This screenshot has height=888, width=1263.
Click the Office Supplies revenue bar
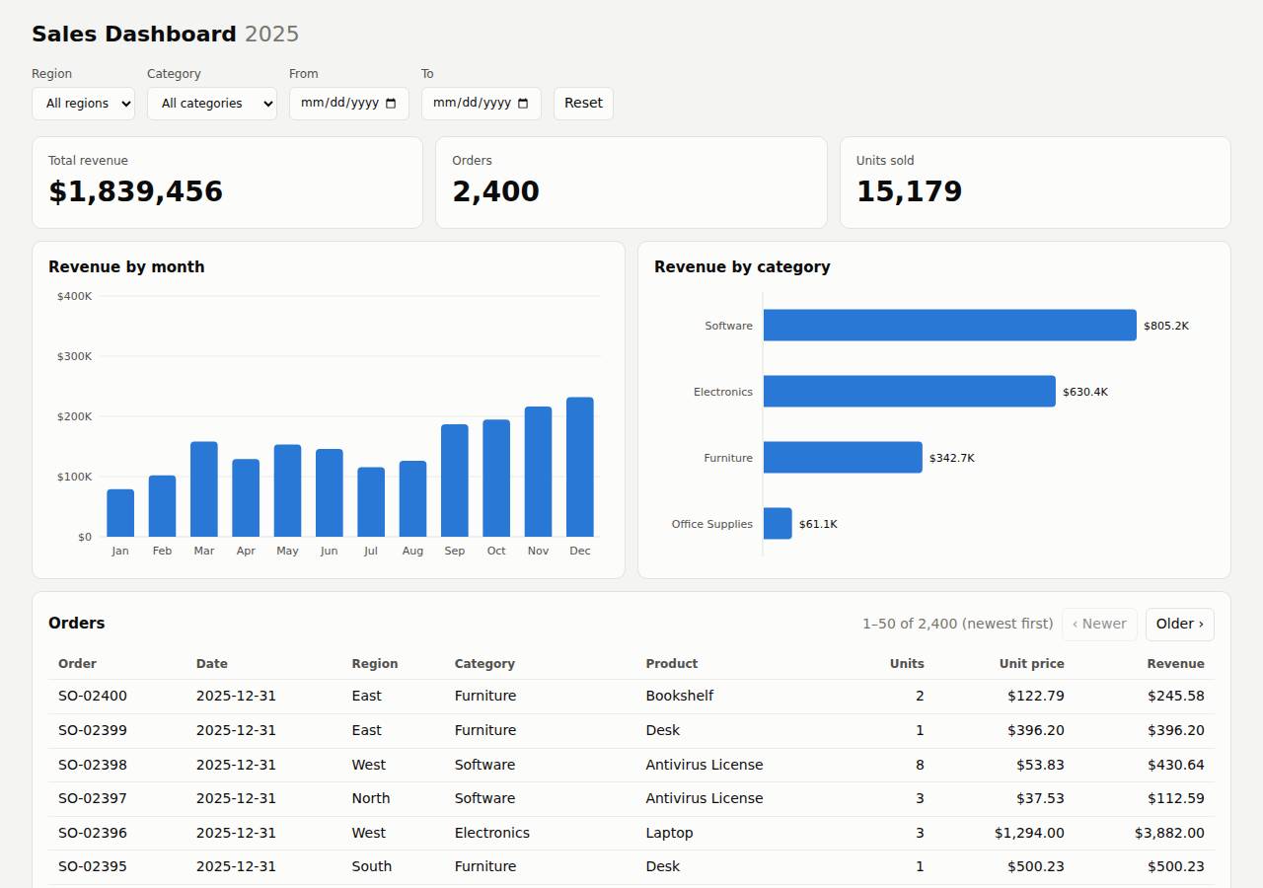point(778,524)
